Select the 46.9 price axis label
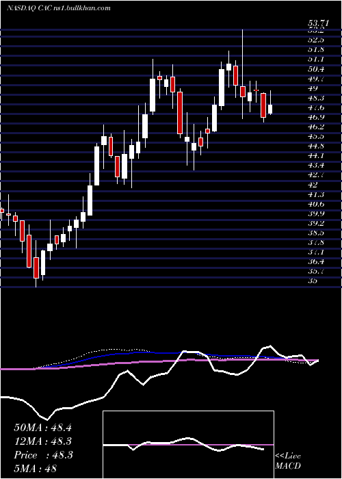The image size is (342, 479). (317, 117)
